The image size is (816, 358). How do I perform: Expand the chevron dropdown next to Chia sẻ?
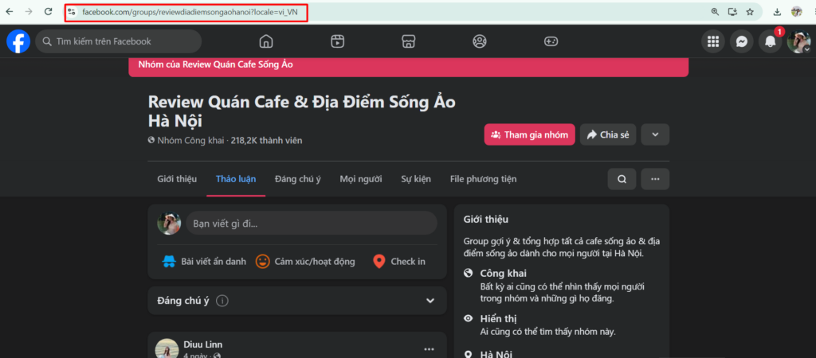click(655, 134)
